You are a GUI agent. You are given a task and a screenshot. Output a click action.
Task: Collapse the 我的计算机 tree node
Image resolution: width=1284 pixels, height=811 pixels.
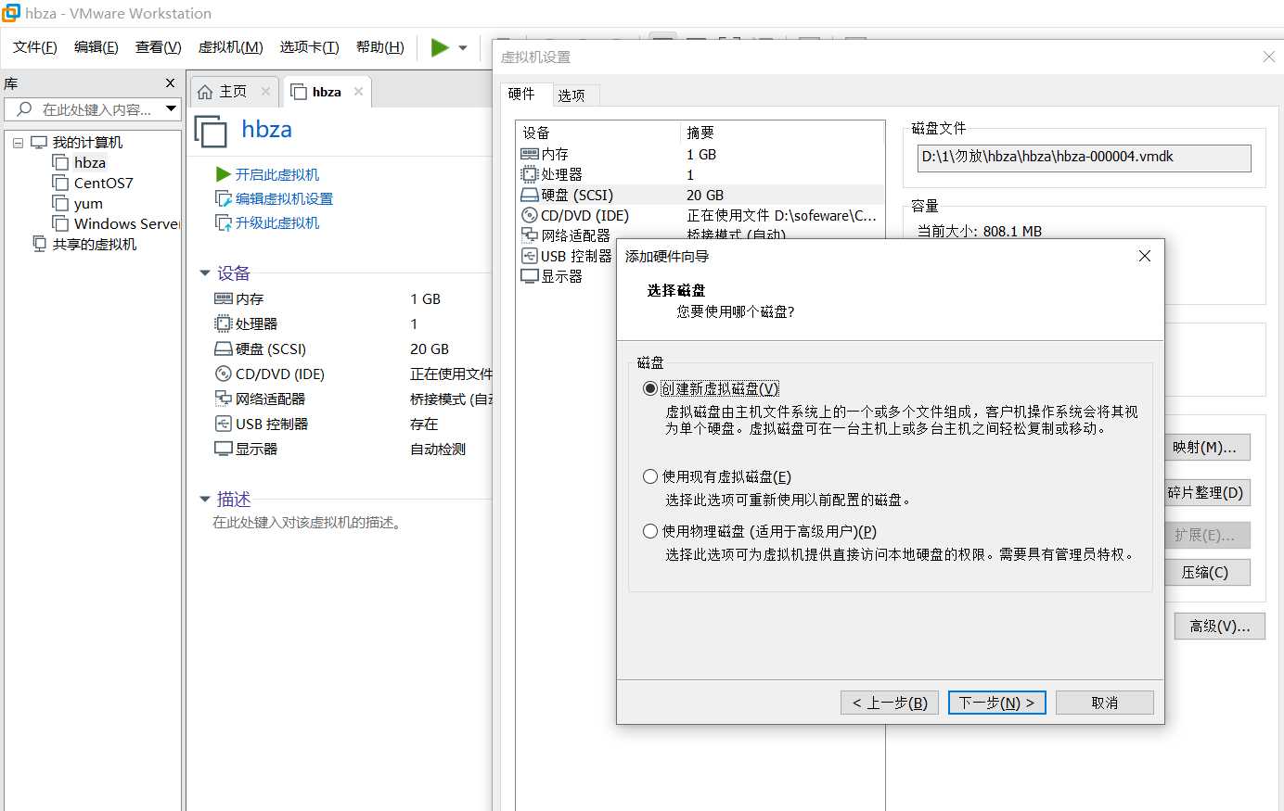[18, 143]
